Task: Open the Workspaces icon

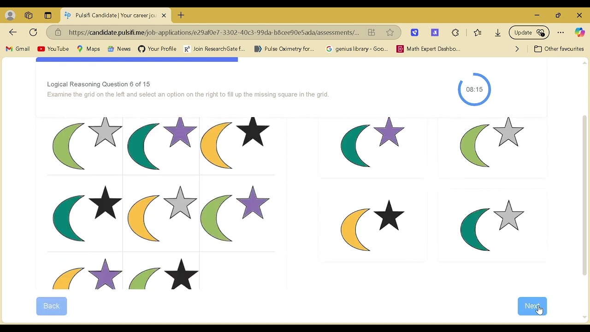Action: click(29, 15)
